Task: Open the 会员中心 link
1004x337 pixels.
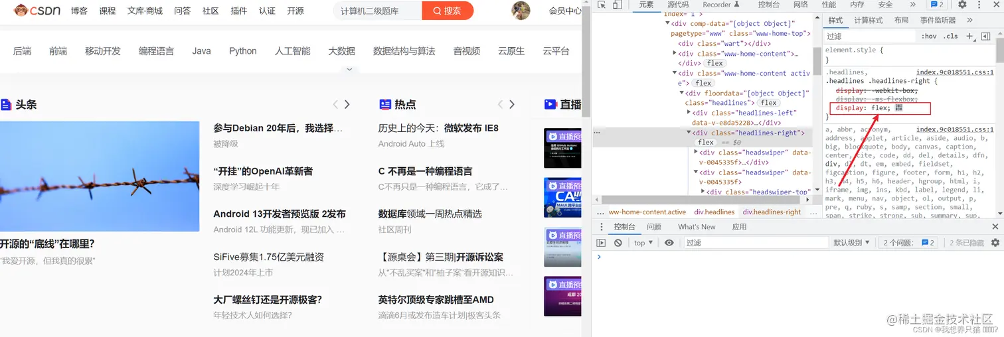Action: click(x=565, y=11)
